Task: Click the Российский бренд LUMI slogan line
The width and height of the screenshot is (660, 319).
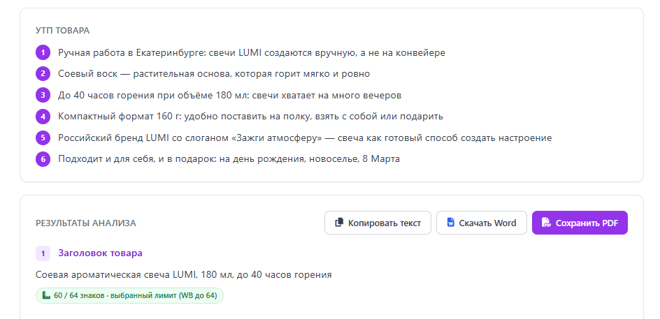Action: 305,138
